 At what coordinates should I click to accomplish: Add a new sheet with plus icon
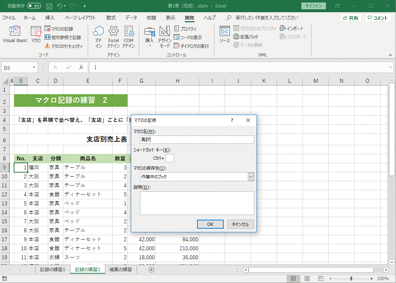(x=151, y=270)
